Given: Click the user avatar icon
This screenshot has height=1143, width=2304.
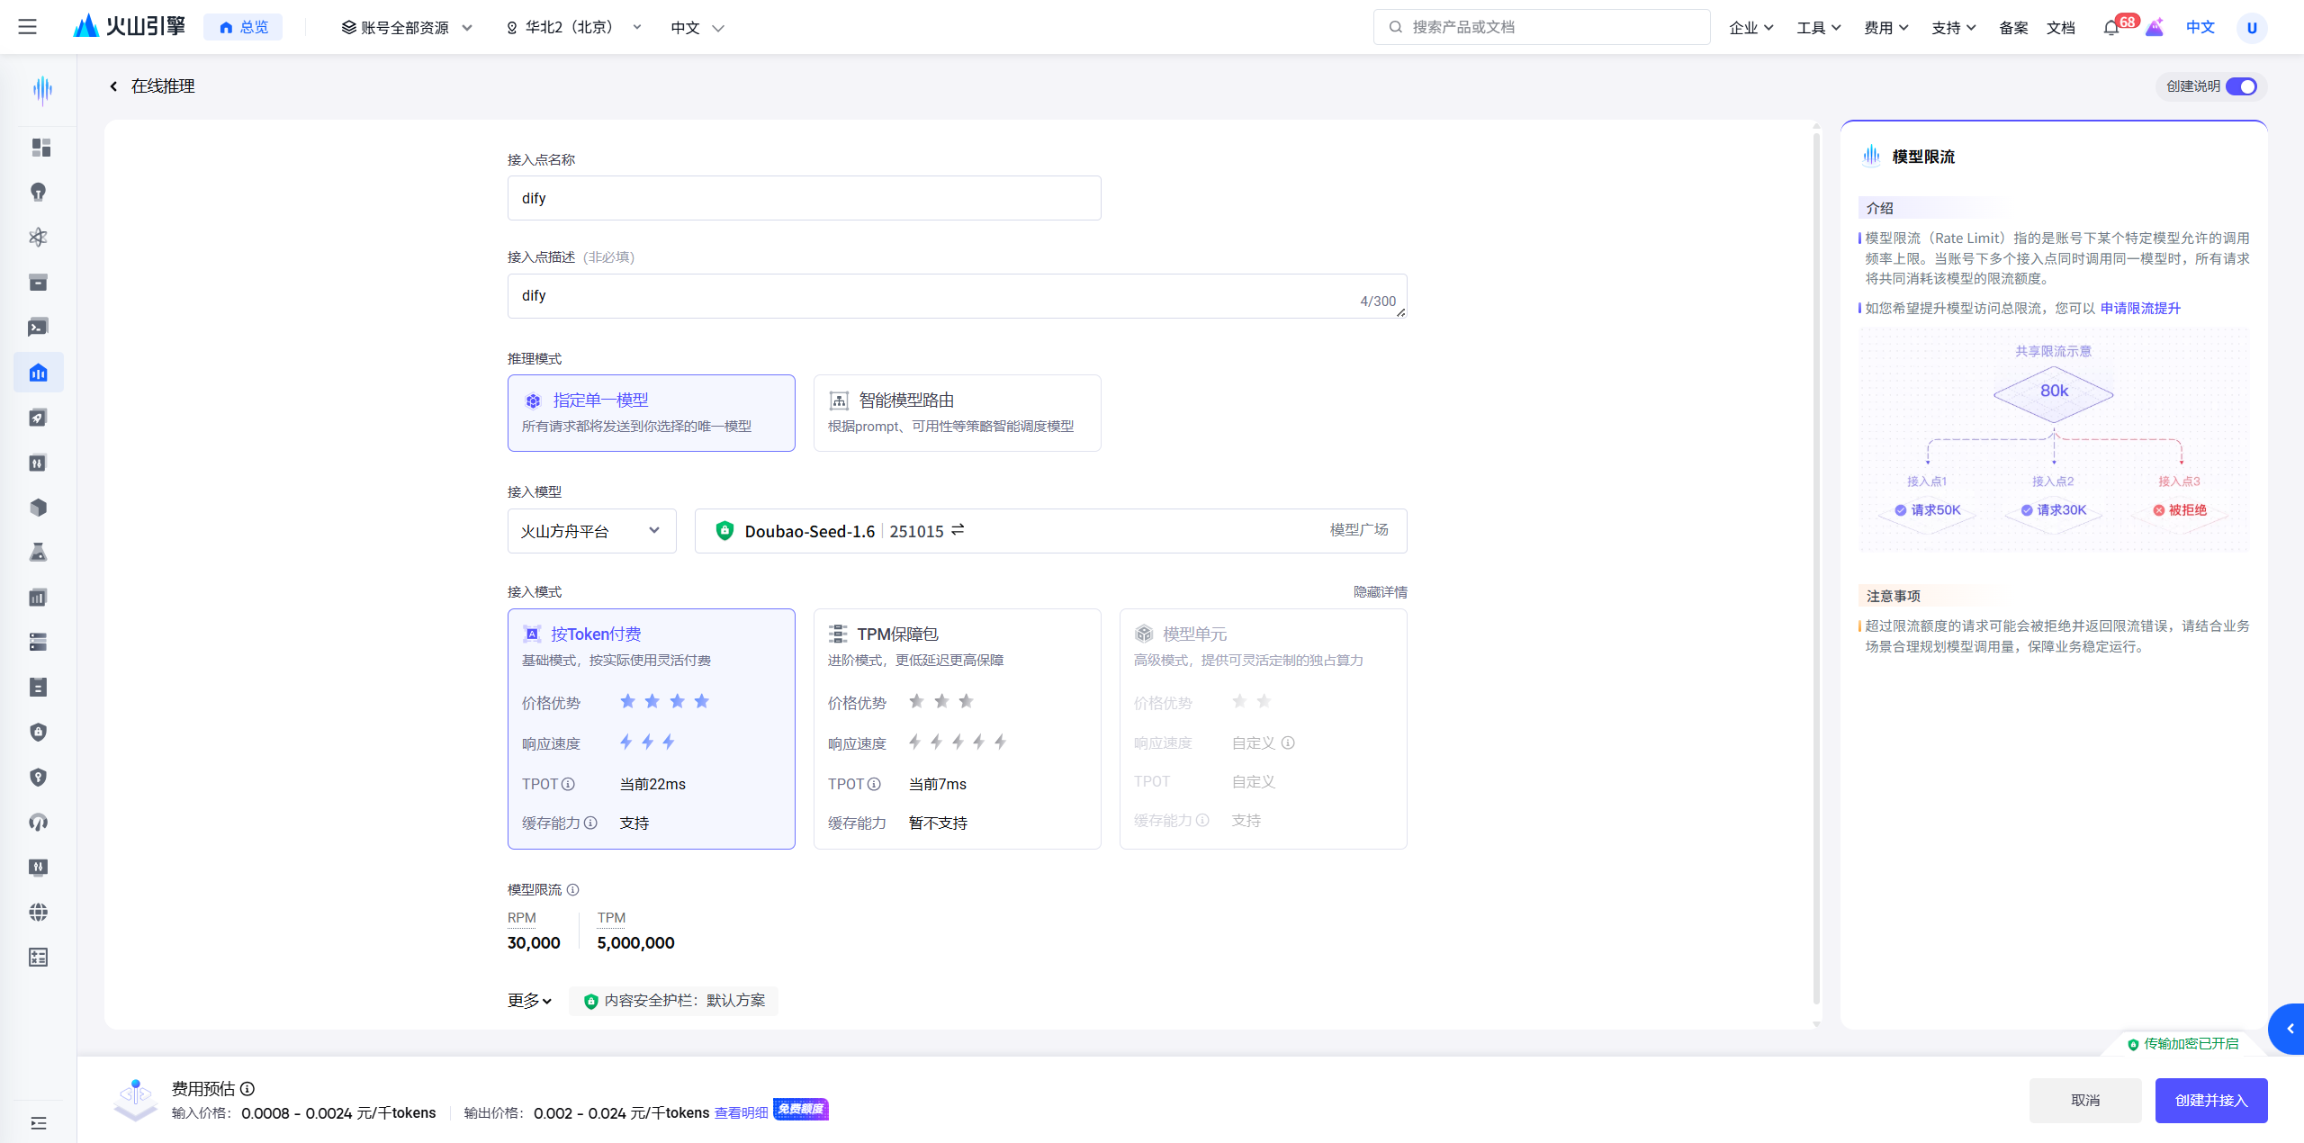Looking at the screenshot, I should coord(2252,28).
